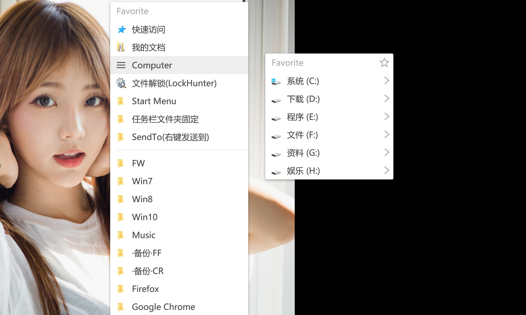
Task: Click the D: drive icon
Action: tap(276, 101)
